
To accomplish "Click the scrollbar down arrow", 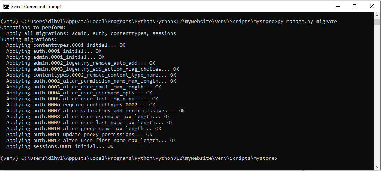I will click(x=377, y=167).
